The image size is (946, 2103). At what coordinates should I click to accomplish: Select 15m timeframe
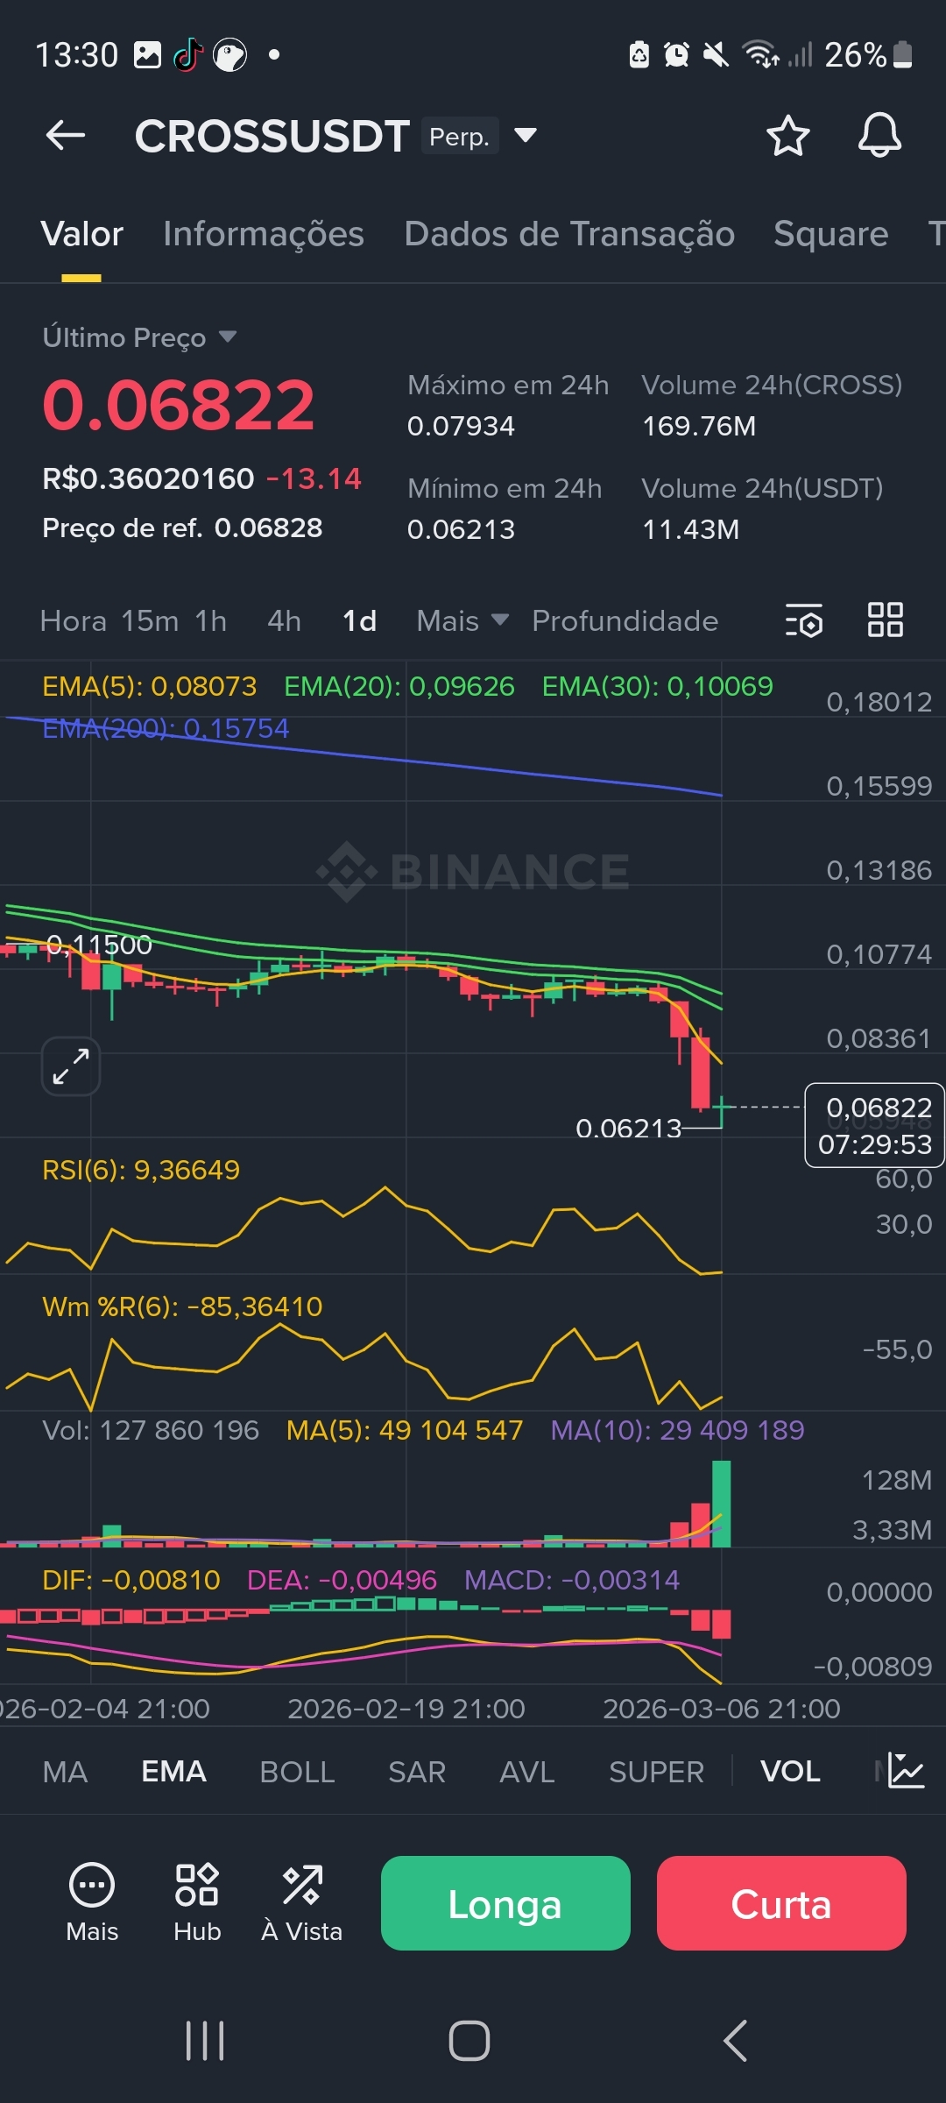pyautogui.click(x=150, y=620)
